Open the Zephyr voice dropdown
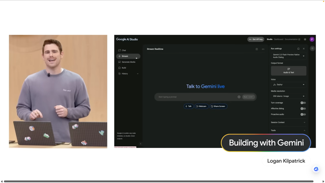The image size is (325, 183). click(x=289, y=85)
